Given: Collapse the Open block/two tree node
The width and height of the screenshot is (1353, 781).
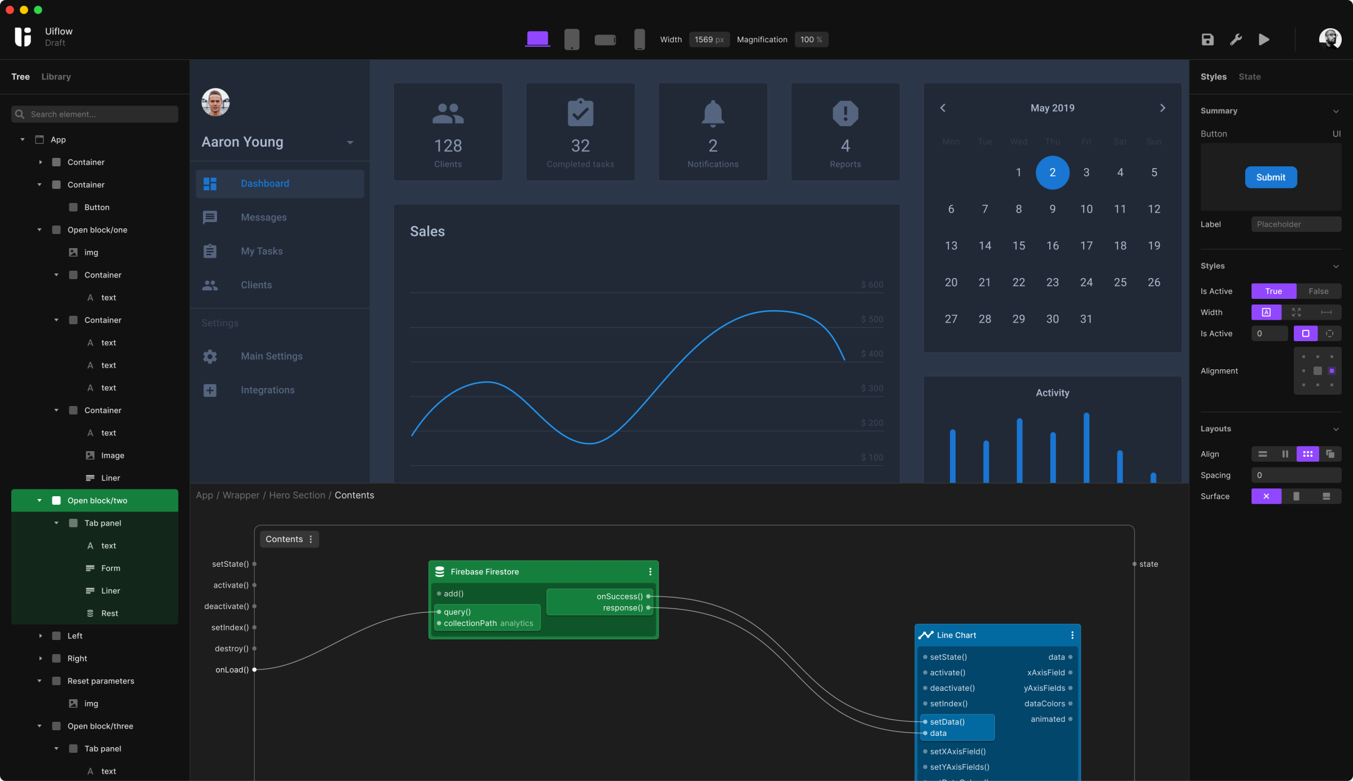Looking at the screenshot, I should pyautogui.click(x=39, y=500).
